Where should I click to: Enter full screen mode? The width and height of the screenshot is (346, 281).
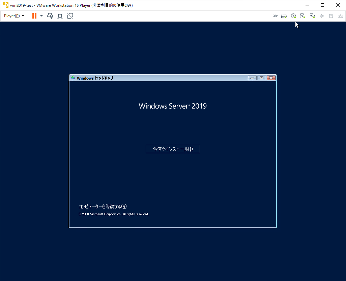point(60,16)
